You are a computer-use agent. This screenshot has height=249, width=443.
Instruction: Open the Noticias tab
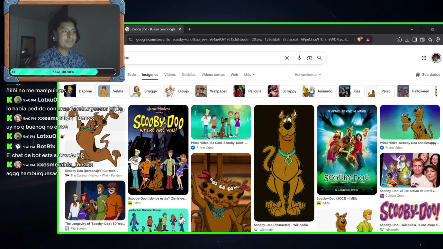pos(189,75)
